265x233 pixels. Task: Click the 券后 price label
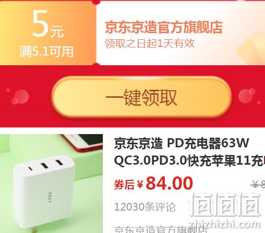124,185
